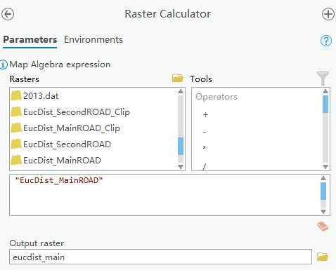
Task: Insert the divide operator
Action: tap(205, 167)
